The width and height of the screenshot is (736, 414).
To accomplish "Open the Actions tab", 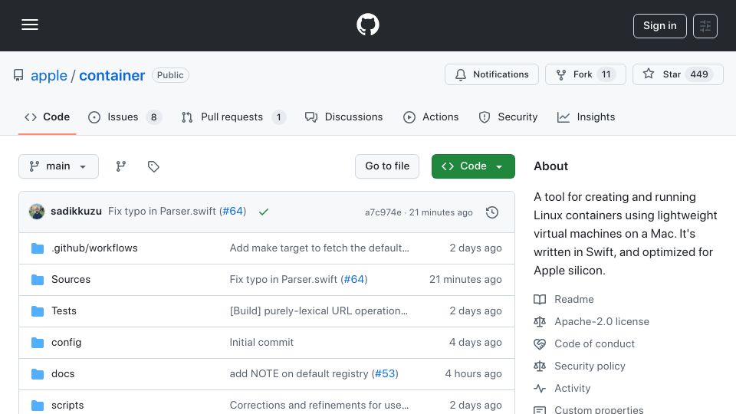I will coord(431,117).
